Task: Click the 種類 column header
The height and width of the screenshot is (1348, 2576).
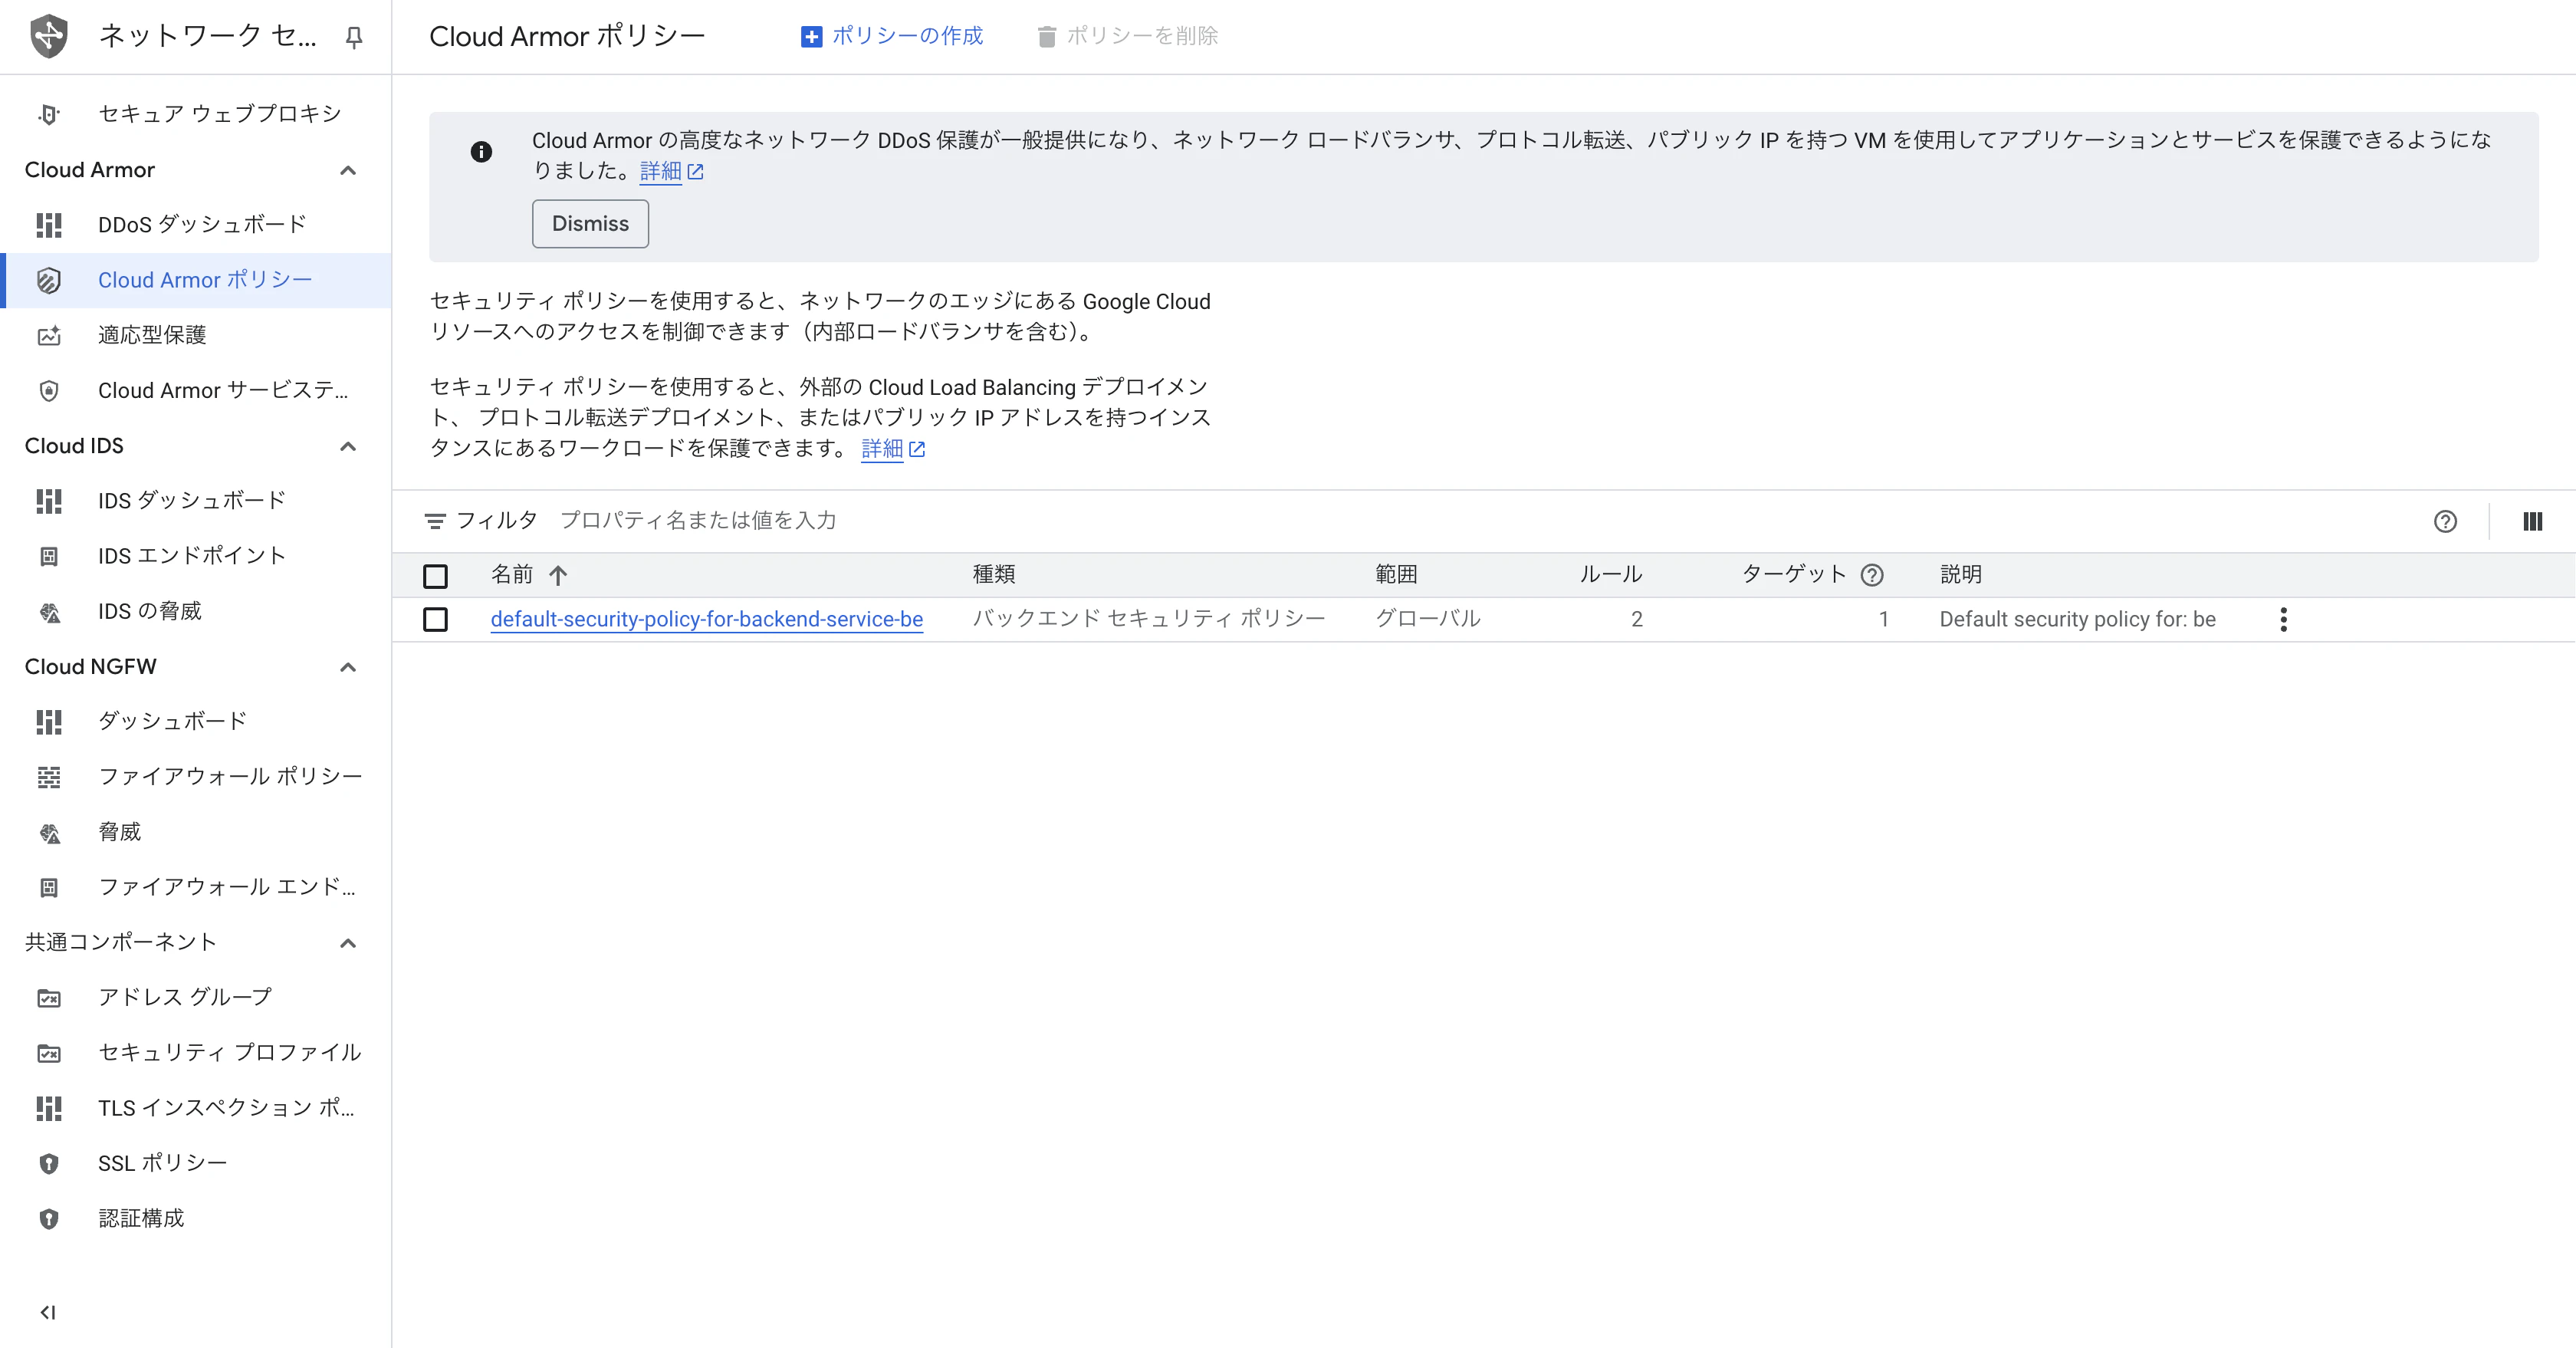Action: tap(994, 575)
